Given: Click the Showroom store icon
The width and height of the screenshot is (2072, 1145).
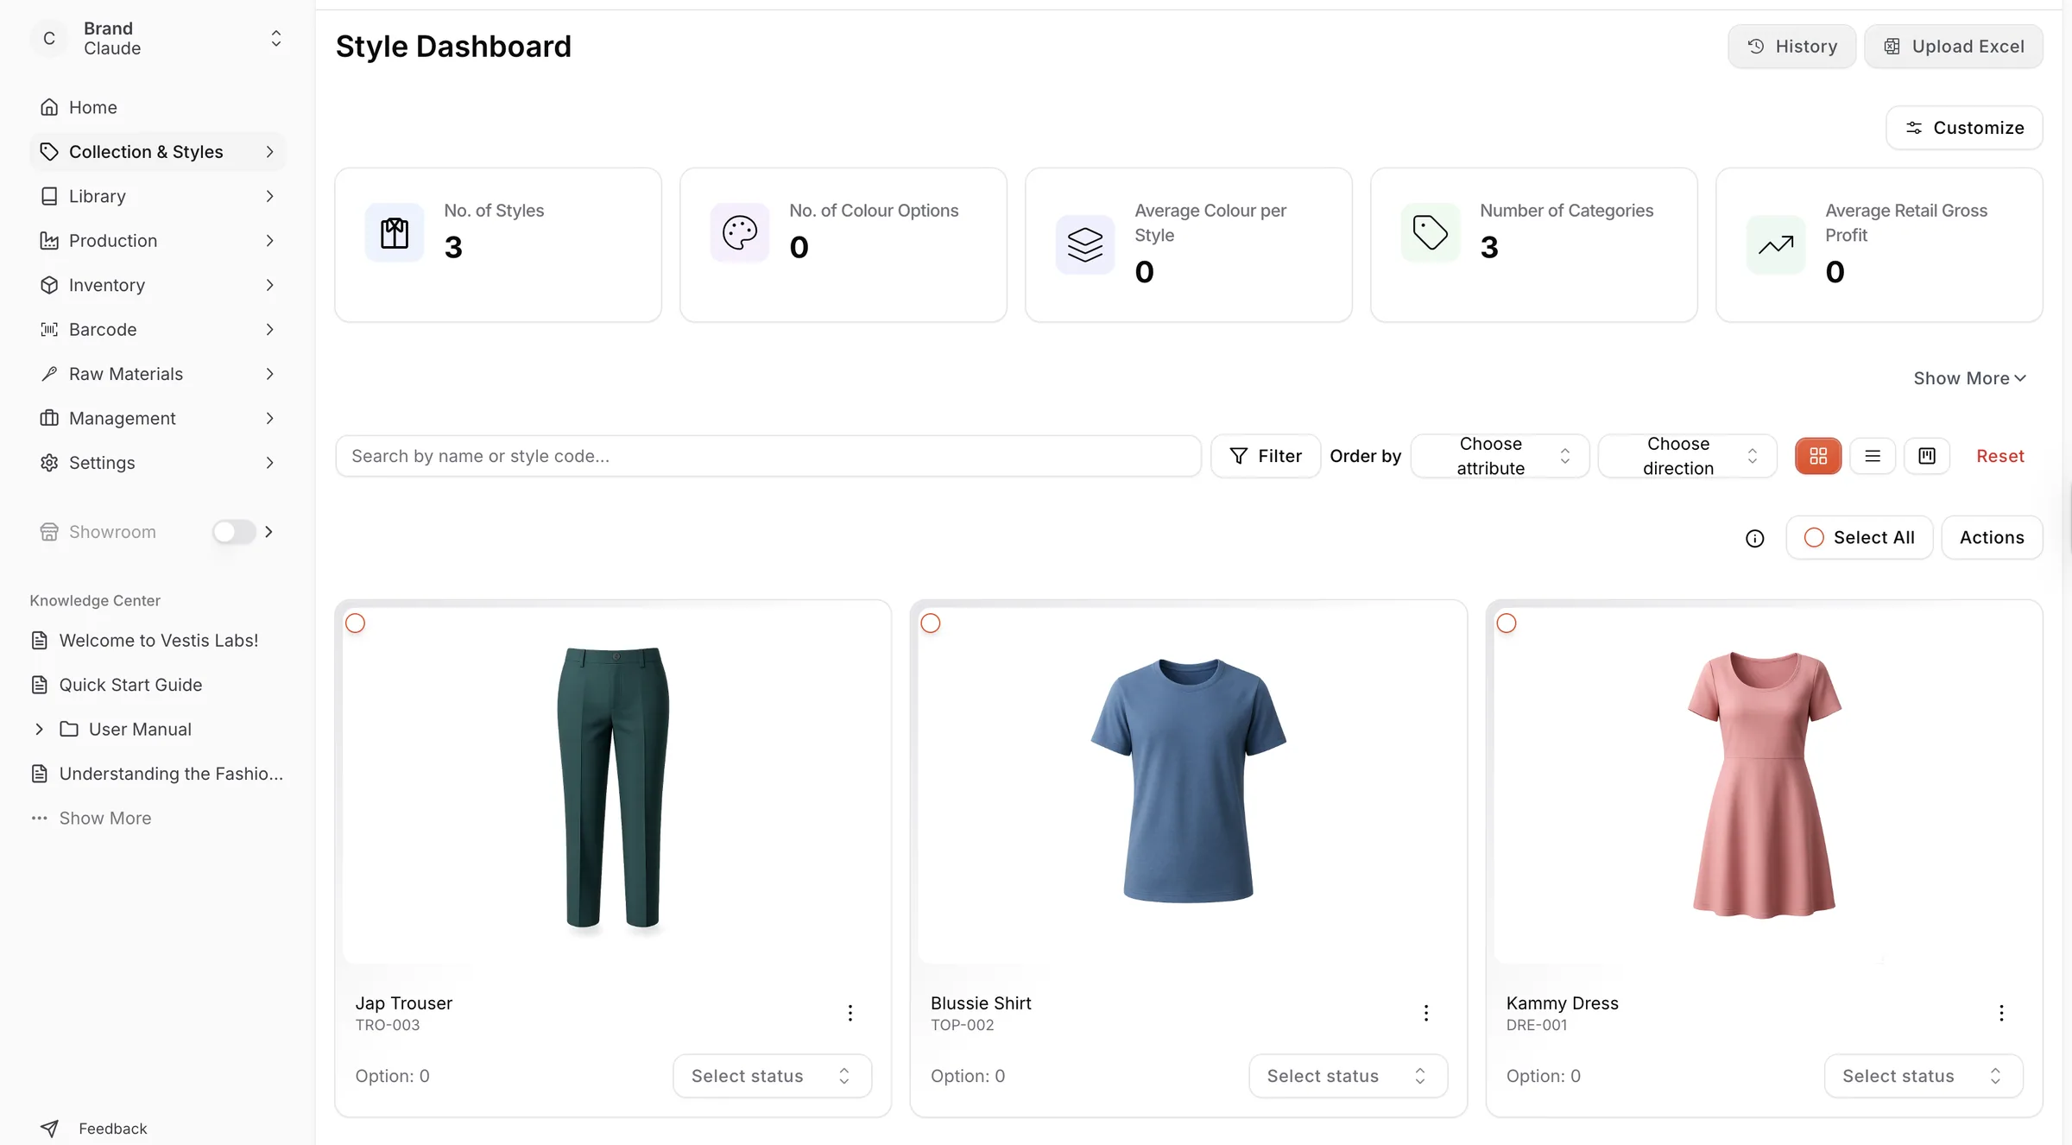Looking at the screenshot, I should (49, 532).
